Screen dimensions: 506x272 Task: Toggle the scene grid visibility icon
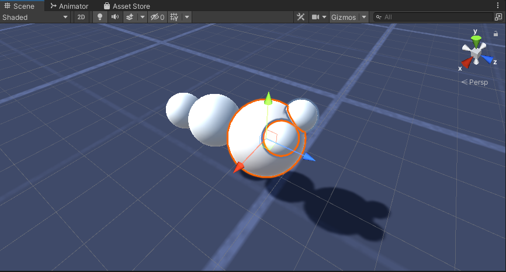174,17
